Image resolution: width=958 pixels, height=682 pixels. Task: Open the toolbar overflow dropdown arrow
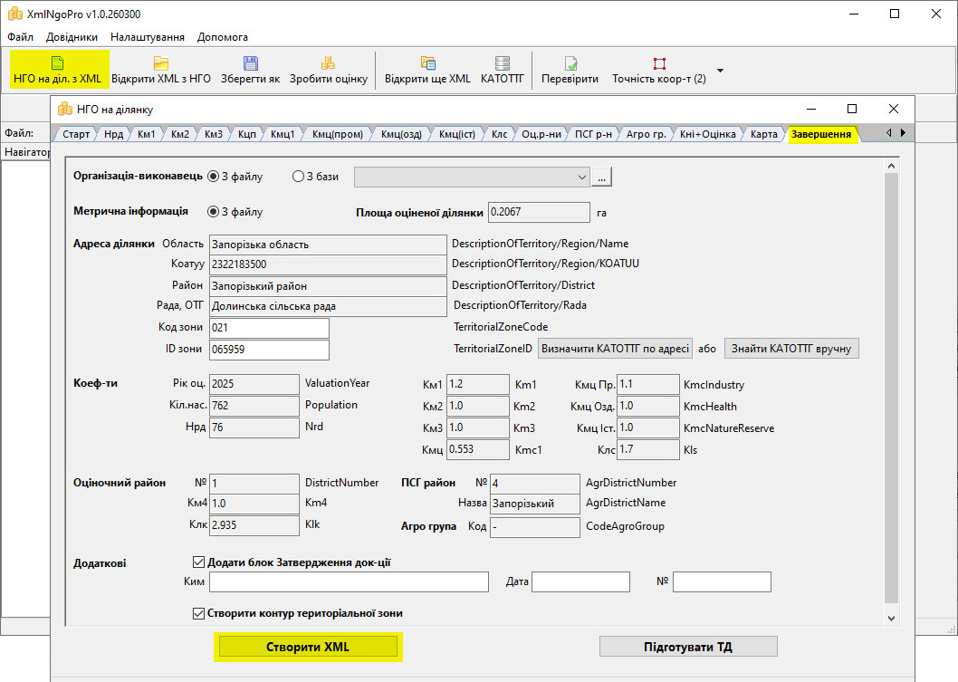point(720,70)
